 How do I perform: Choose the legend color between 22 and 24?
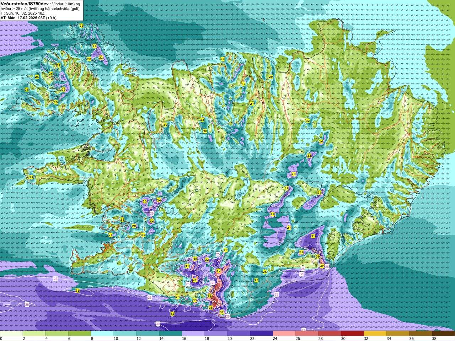pyautogui.click(x=262, y=334)
